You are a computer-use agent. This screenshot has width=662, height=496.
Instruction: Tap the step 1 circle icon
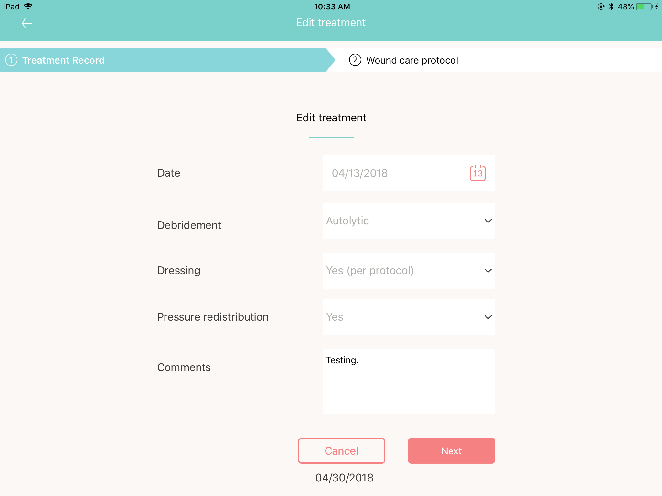[x=11, y=60]
